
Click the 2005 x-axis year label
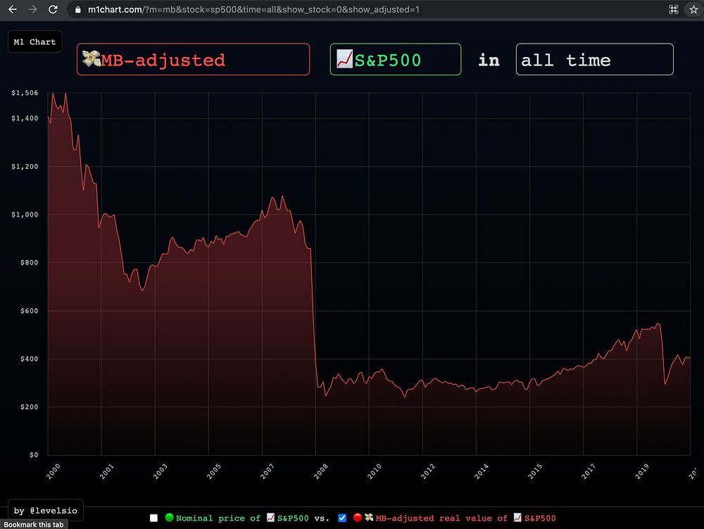(x=214, y=471)
